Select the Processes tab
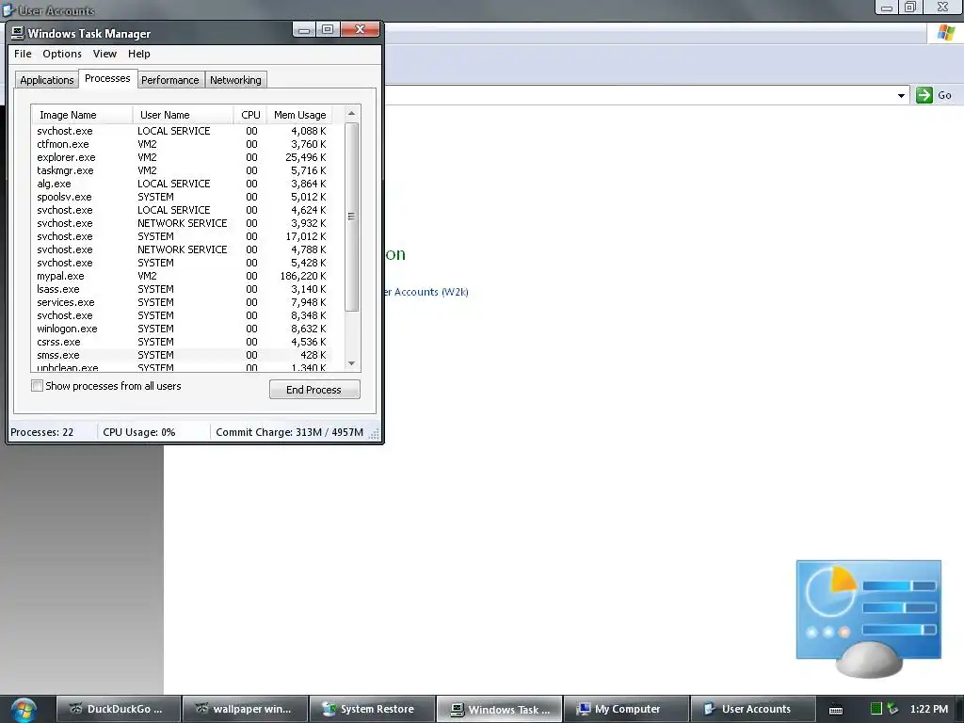The width and height of the screenshot is (964, 723). pyautogui.click(x=107, y=78)
